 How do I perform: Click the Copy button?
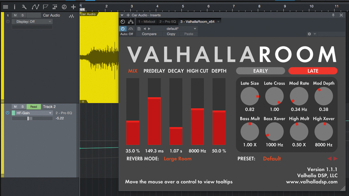click(x=171, y=34)
